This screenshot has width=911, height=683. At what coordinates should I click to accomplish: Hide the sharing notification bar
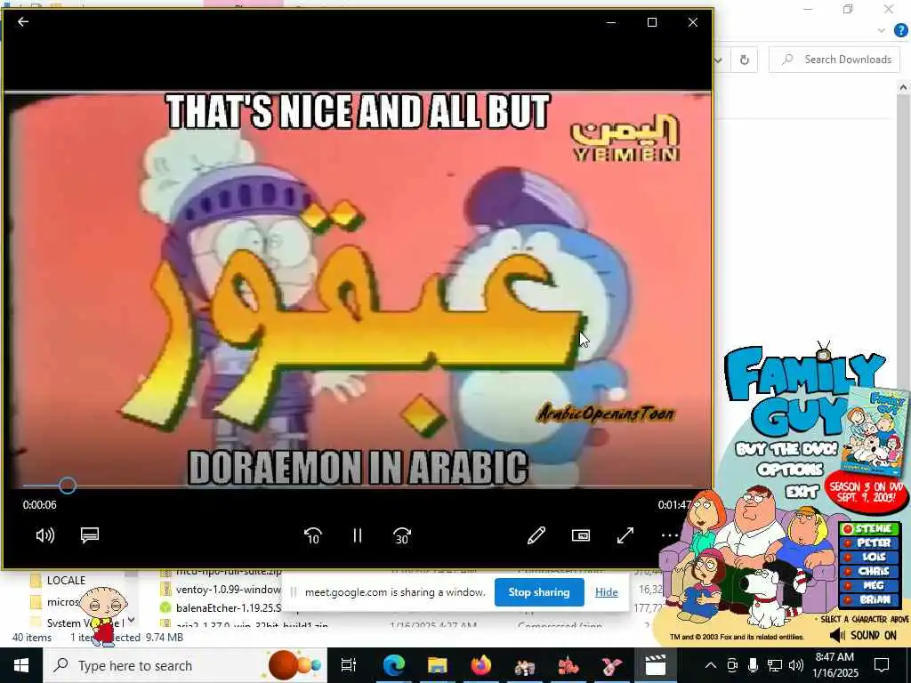(x=606, y=591)
